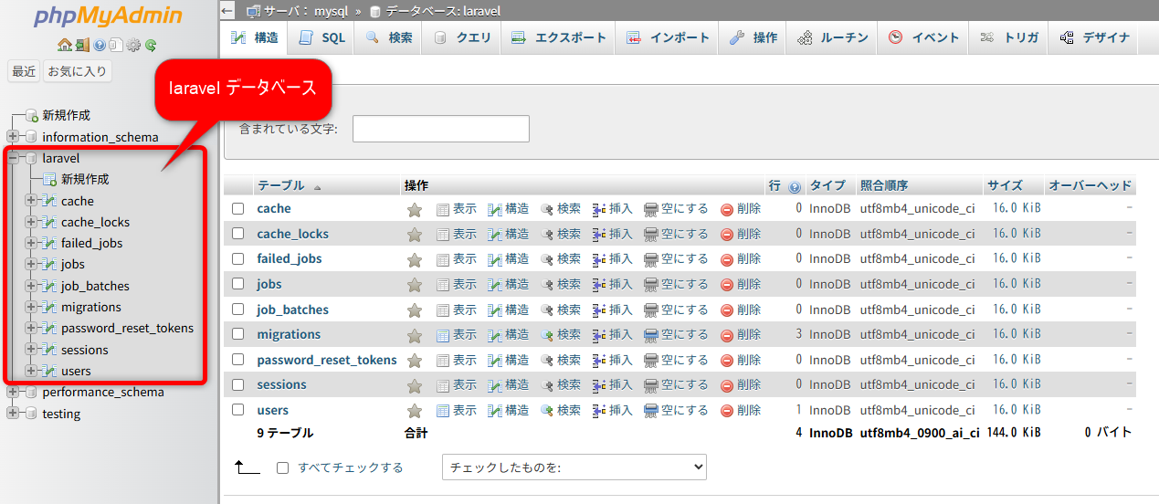Open the failed_jobs table link in main list
Viewport: 1159px width, 504px height.
click(x=290, y=259)
